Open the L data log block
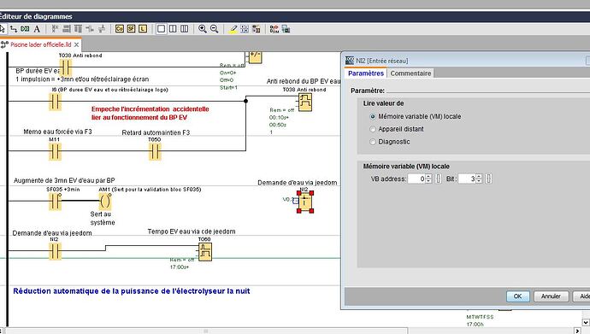The width and height of the screenshot is (590, 334). pyautogui.click(x=143, y=29)
